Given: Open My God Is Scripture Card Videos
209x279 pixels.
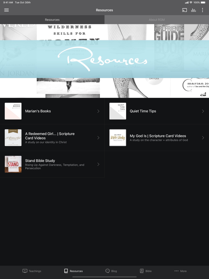Looking at the screenshot, I should coord(158,136).
